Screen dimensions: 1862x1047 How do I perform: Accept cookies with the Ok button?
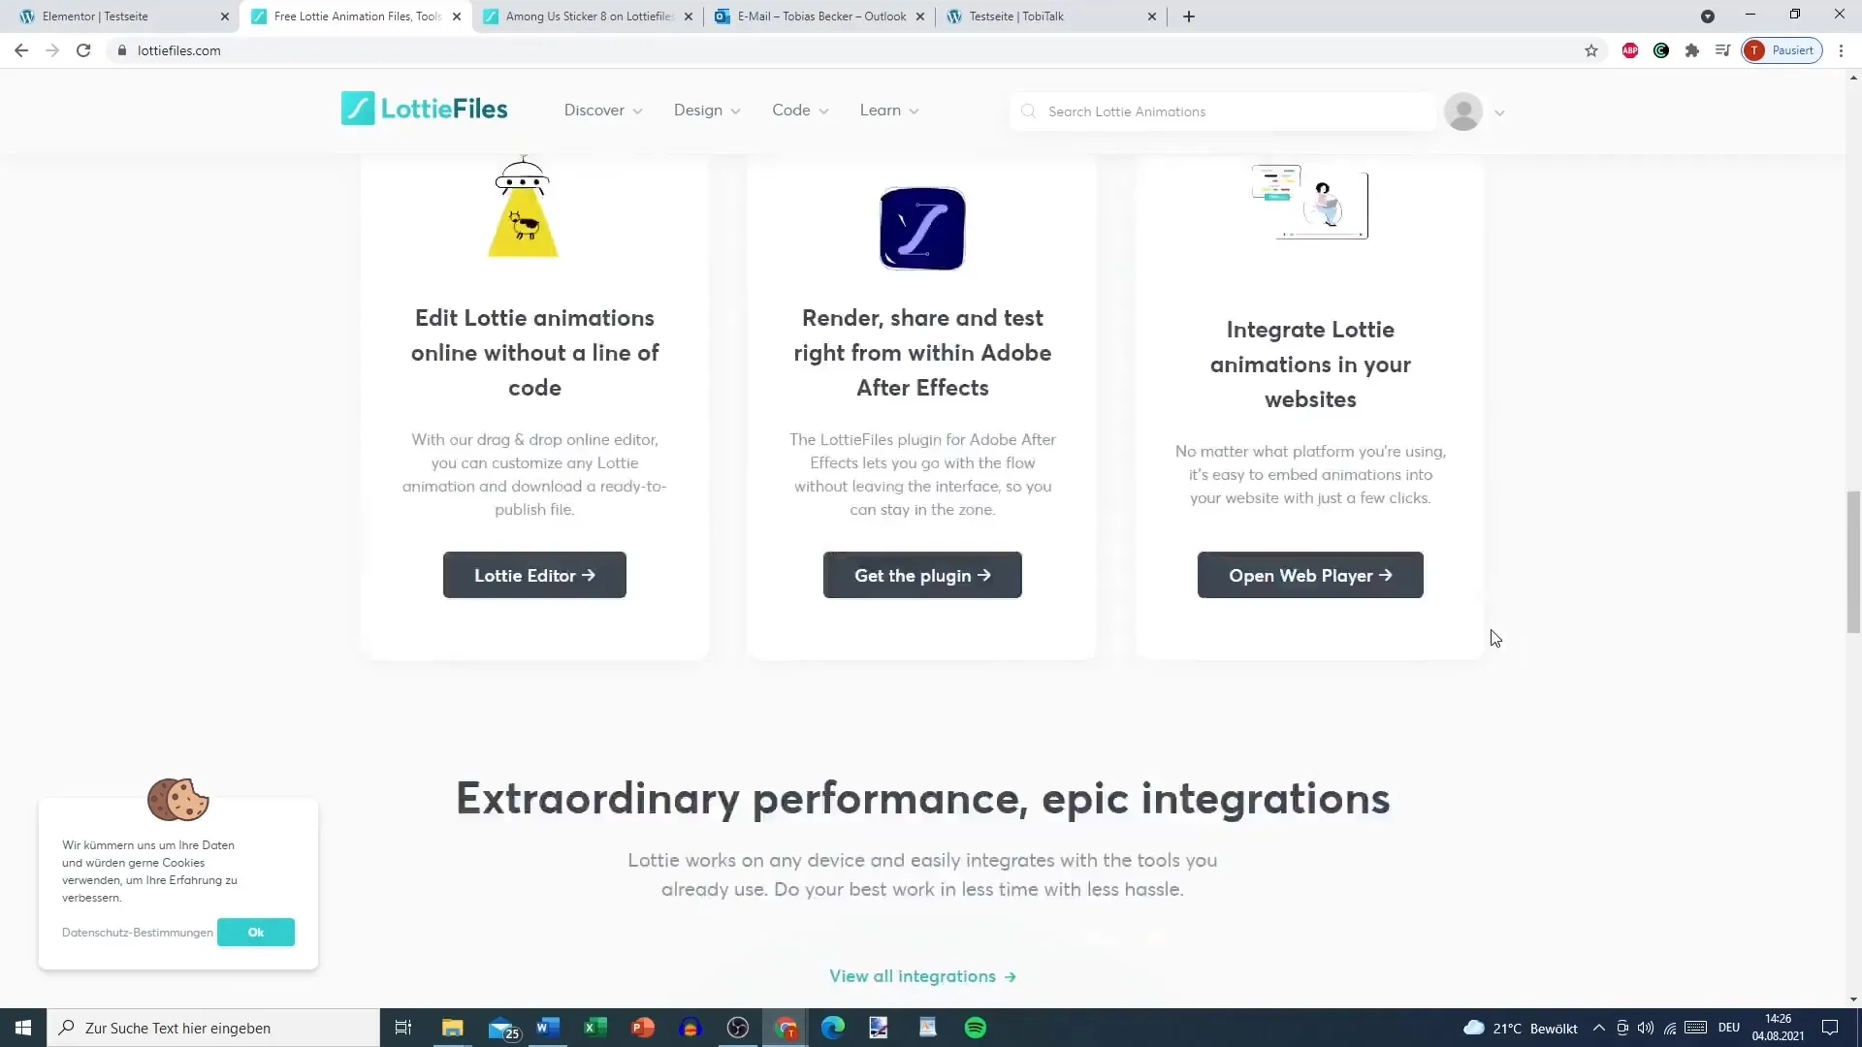coord(256,932)
